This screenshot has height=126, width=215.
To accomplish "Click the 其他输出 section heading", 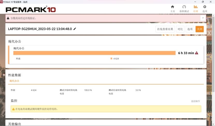I will point(15,124).
